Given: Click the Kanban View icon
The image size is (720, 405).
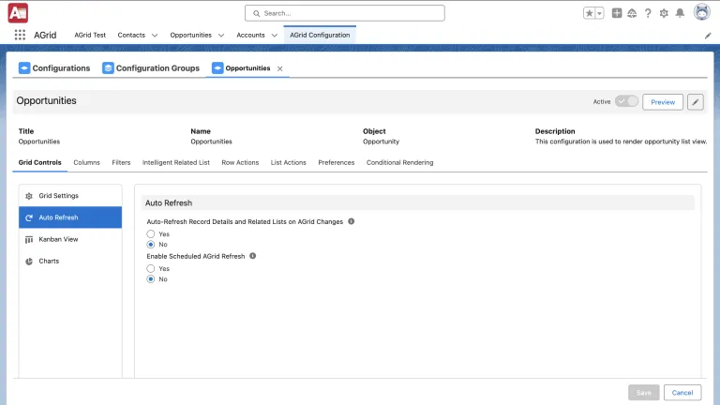Looking at the screenshot, I should (x=29, y=240).
